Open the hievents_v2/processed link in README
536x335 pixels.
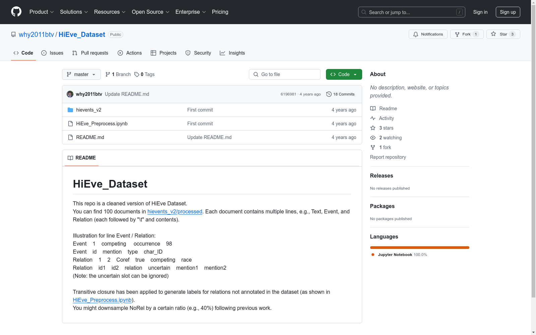pyautogui.click(x=175, y=212)
